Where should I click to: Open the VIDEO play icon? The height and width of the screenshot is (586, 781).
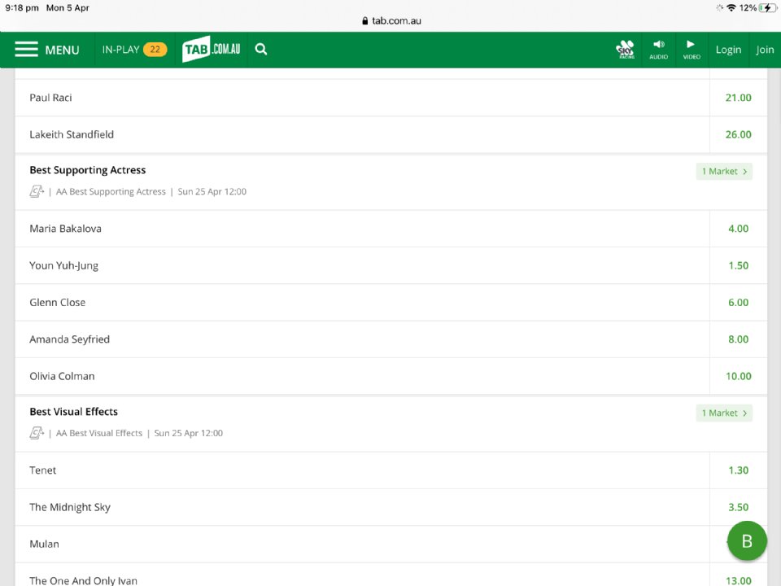coord(692,50)
